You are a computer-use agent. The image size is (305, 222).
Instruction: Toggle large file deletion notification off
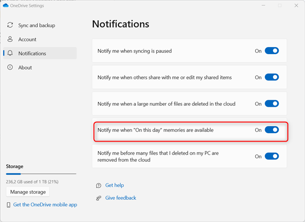click(x=272, y=103)
